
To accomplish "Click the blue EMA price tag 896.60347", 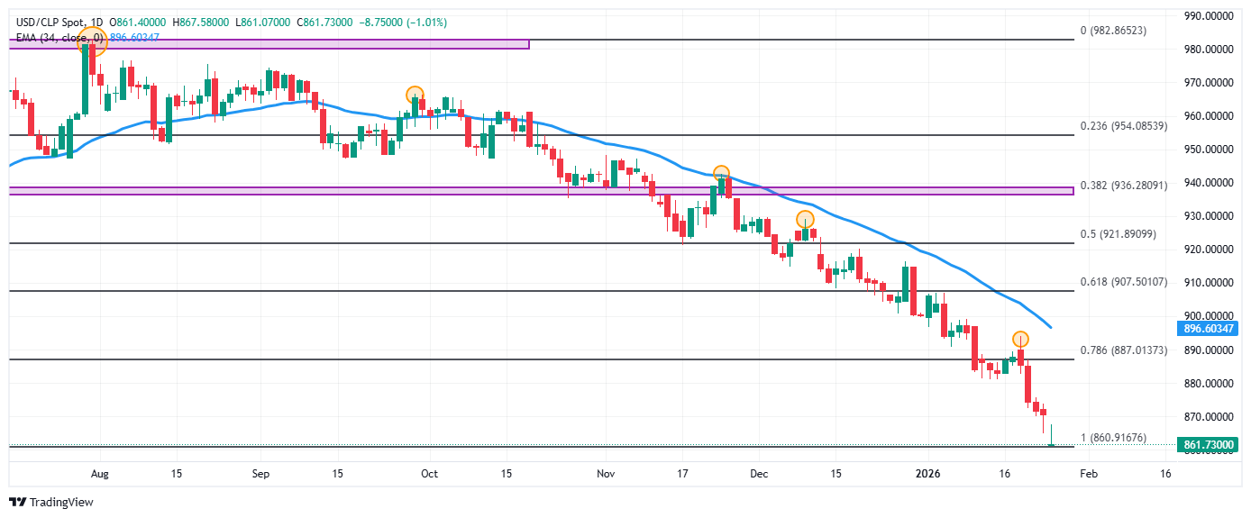I will tap(1207, 329).
